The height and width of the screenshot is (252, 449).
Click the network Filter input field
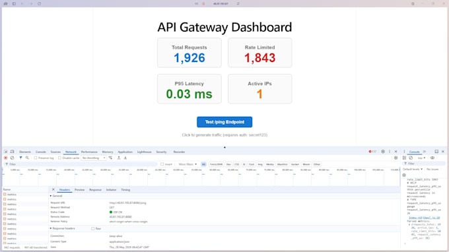(81, 164)
